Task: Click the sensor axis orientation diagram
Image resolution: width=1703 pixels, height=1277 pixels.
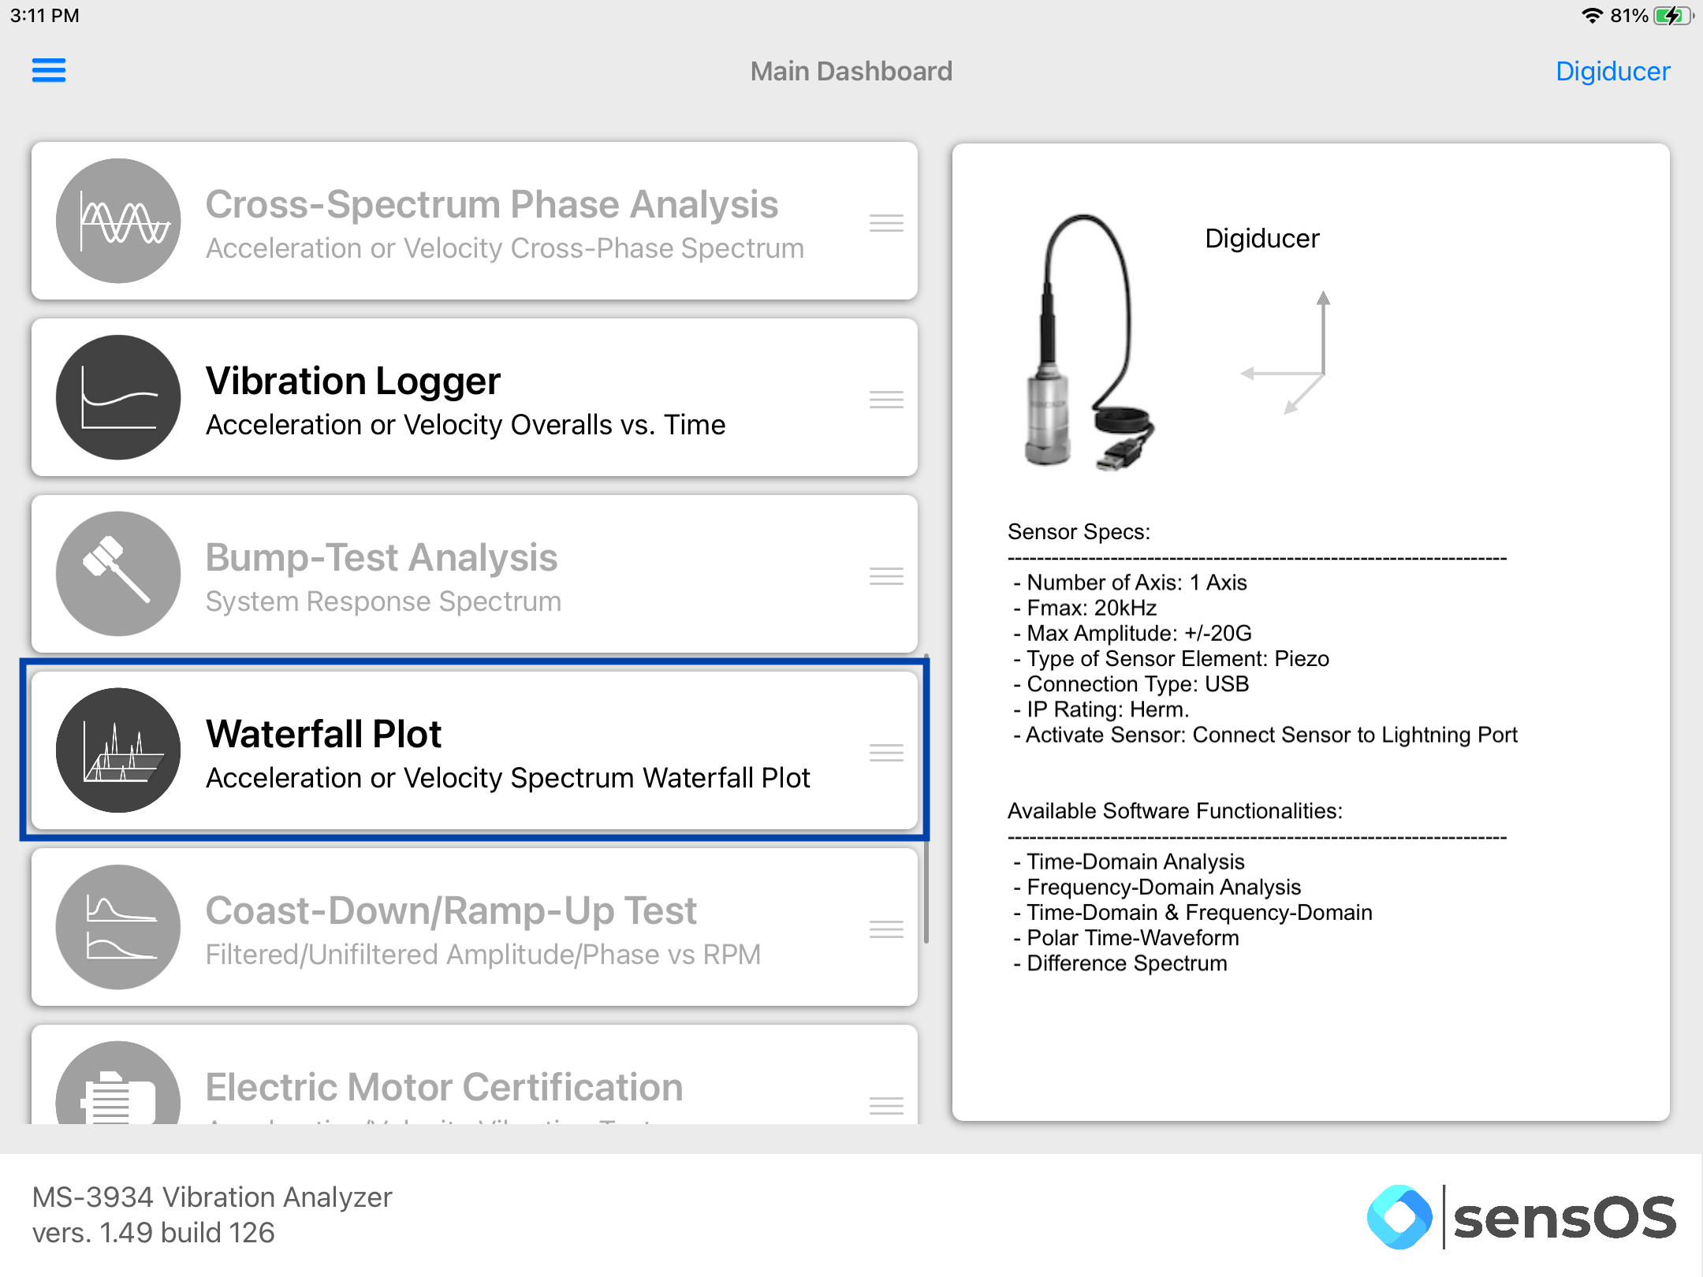Action: (1287, 352)
